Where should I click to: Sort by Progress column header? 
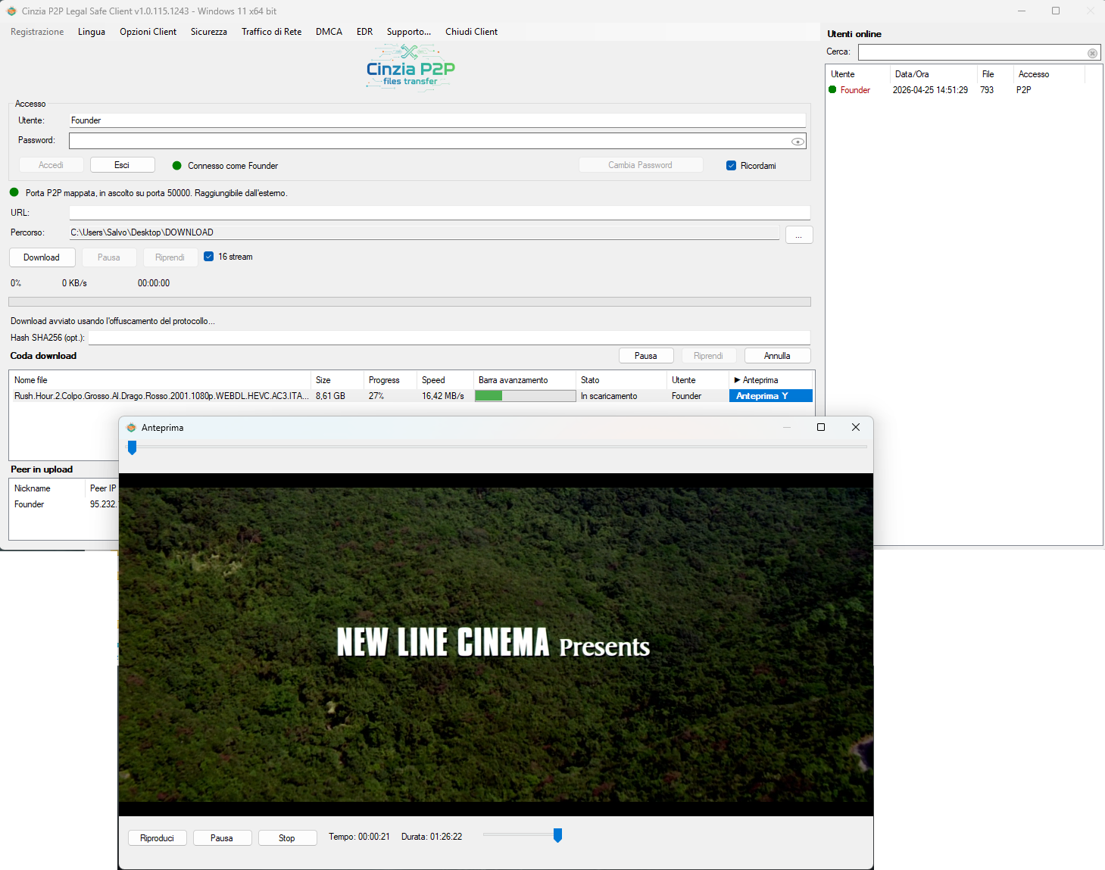pyautogui.click(x=390, y=380)
